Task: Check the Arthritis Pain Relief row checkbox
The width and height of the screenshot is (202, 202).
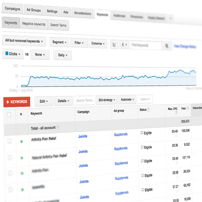Action: (x=10, y=141)
